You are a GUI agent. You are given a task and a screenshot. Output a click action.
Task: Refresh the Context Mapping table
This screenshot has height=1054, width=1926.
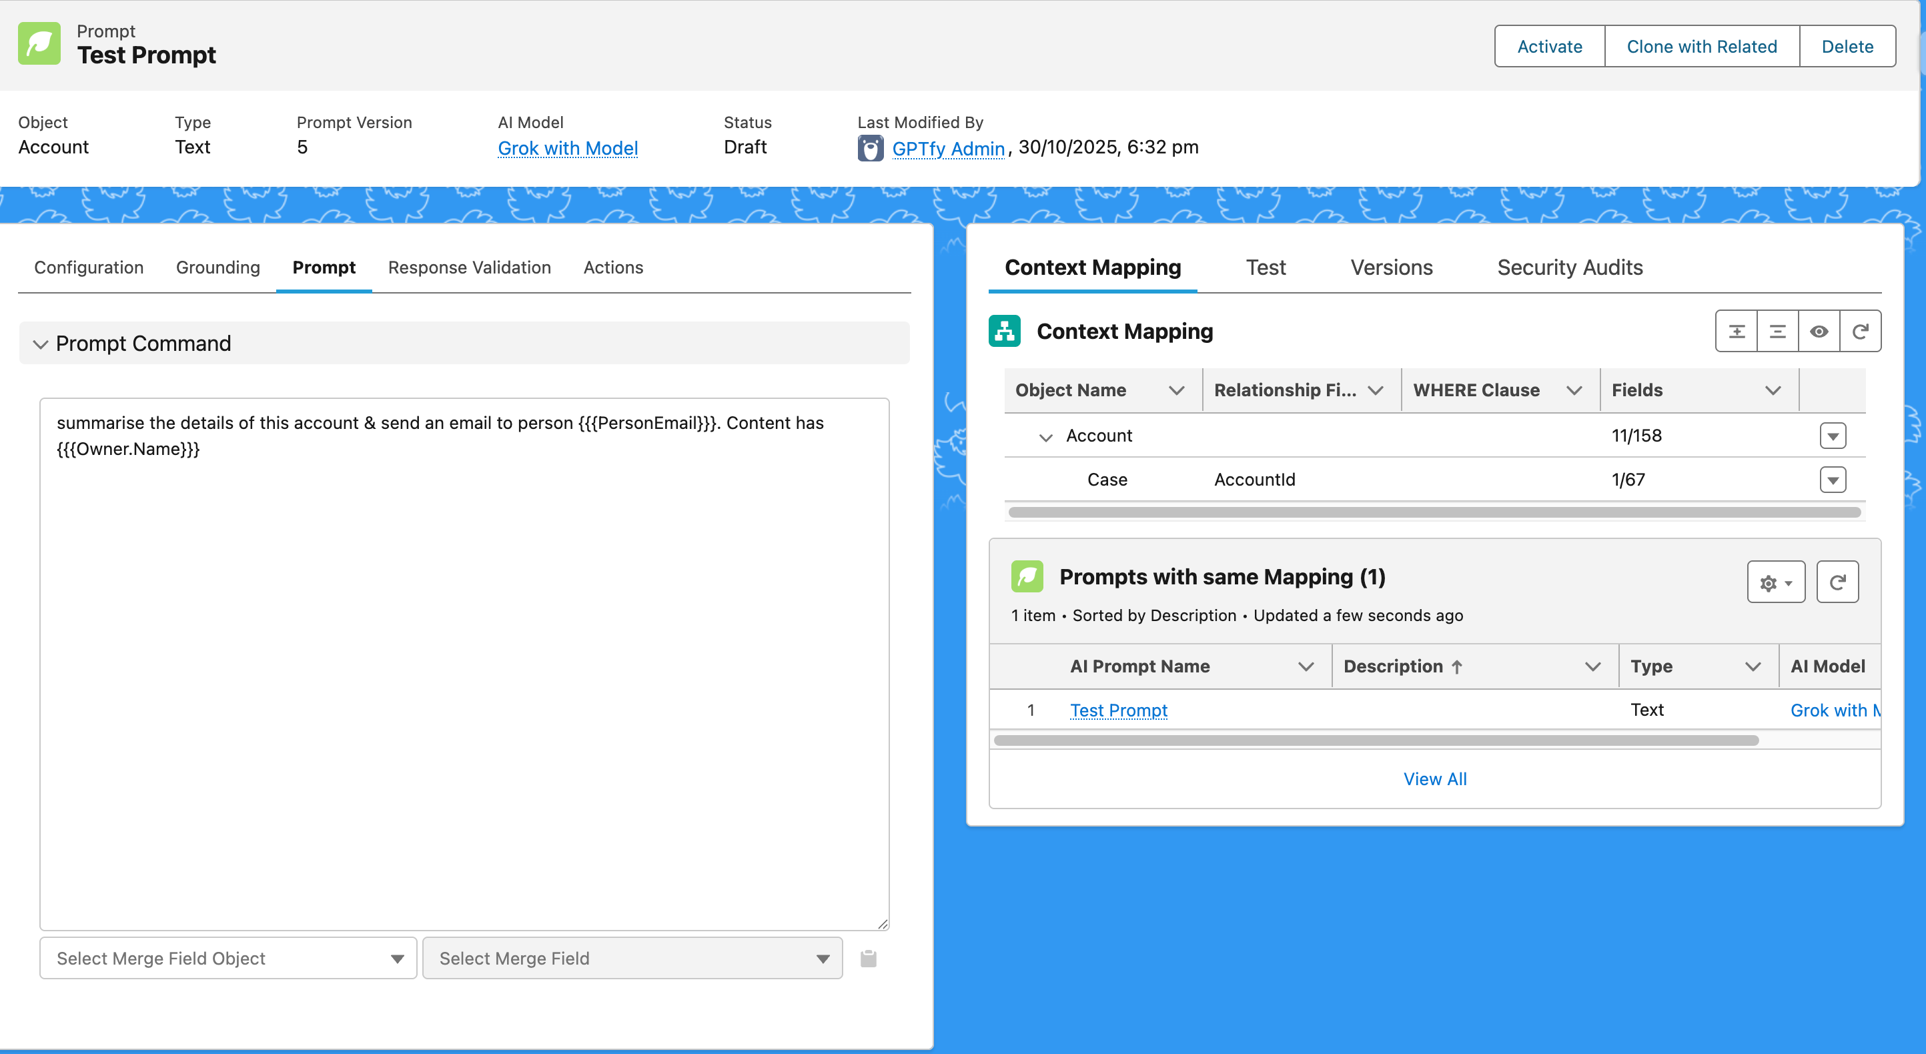click(x=1860, y=331)
